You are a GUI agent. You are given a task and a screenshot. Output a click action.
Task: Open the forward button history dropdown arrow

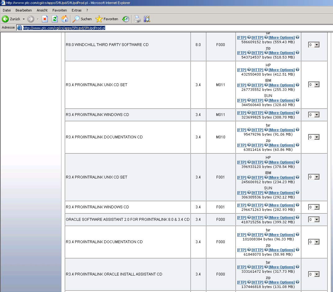coord(38,19)
